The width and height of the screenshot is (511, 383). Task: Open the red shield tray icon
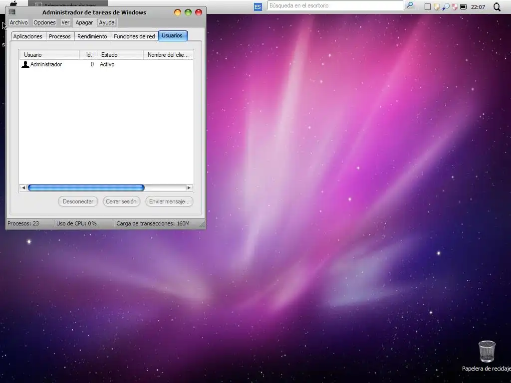(x=454, y=7)
